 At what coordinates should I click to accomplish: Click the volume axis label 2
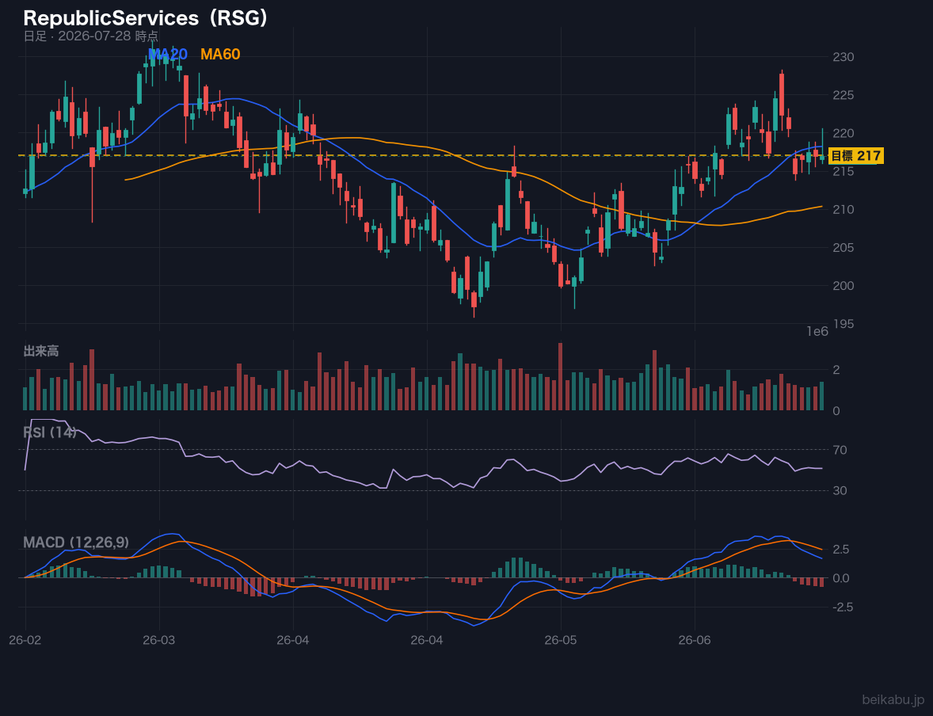(836, 370)
